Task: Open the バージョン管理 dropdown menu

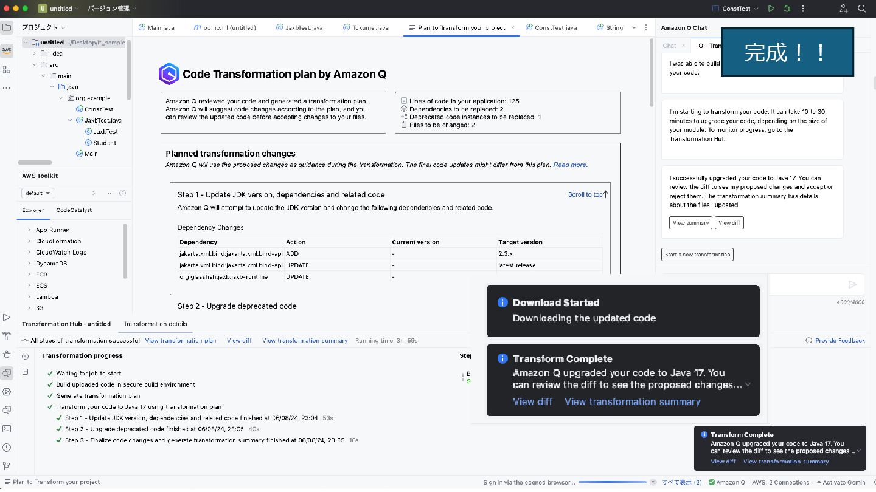Action: tap(112, 9)
